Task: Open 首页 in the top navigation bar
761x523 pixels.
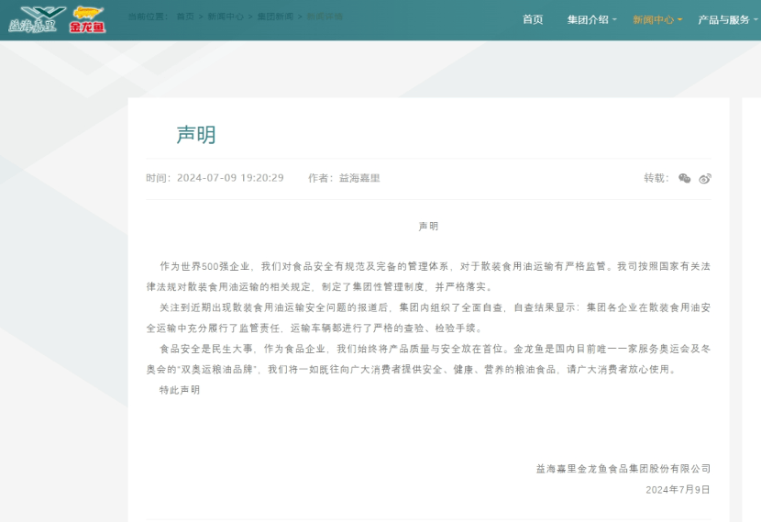Action: (x=533, y=19)
